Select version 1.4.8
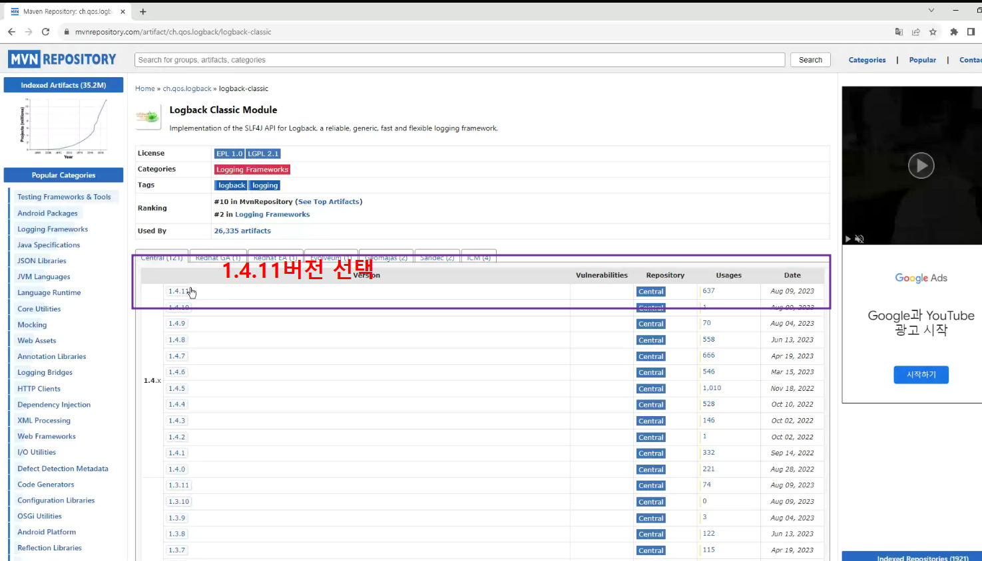Screen dimensions: 982x561 coord(177,340)
